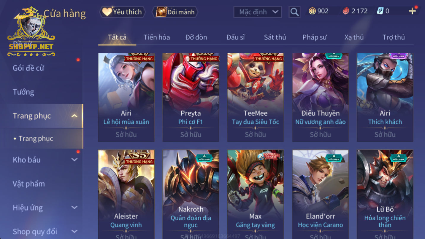Open the Đổi mảnh chest icon
Viewport: 425px width, 239px height.
click(x=161, y=12)
